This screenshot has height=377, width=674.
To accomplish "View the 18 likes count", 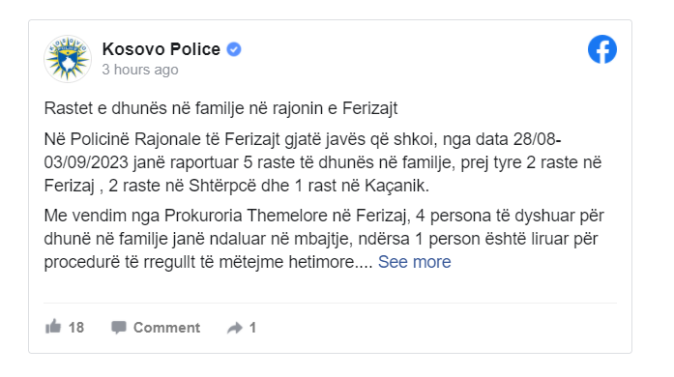I will [x=76, y=328].
